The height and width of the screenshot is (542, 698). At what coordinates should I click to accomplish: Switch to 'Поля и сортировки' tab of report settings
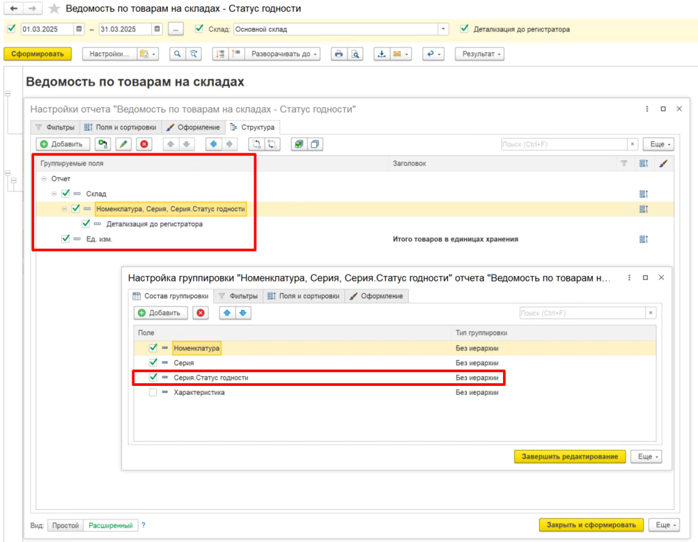(120, 127)
